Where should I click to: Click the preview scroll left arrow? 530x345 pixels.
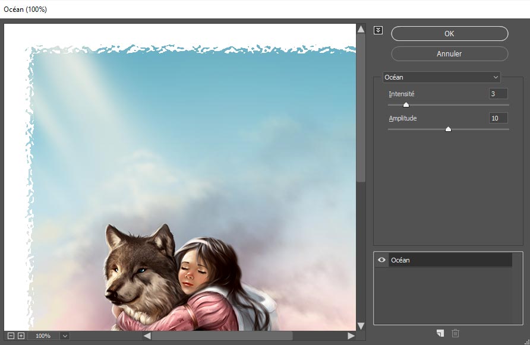pyautogui.click(x=147, y=335)
